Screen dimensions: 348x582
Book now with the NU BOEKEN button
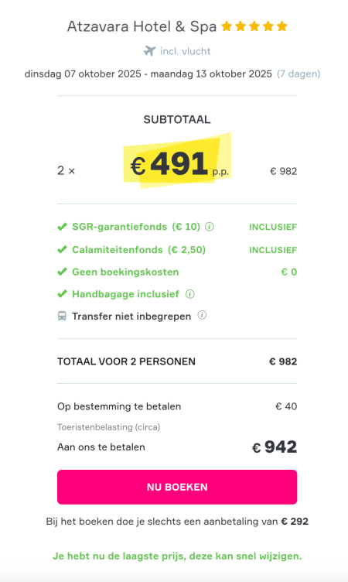[177, 487]
